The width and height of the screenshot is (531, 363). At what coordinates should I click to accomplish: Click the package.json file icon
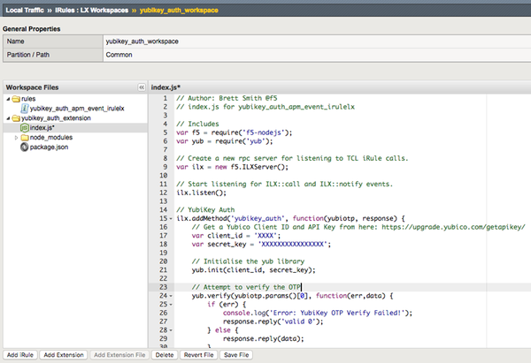coord(23,147)
